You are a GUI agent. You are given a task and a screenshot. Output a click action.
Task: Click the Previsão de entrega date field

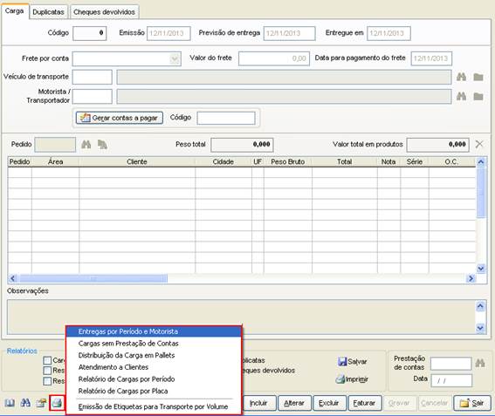point(290,33)
